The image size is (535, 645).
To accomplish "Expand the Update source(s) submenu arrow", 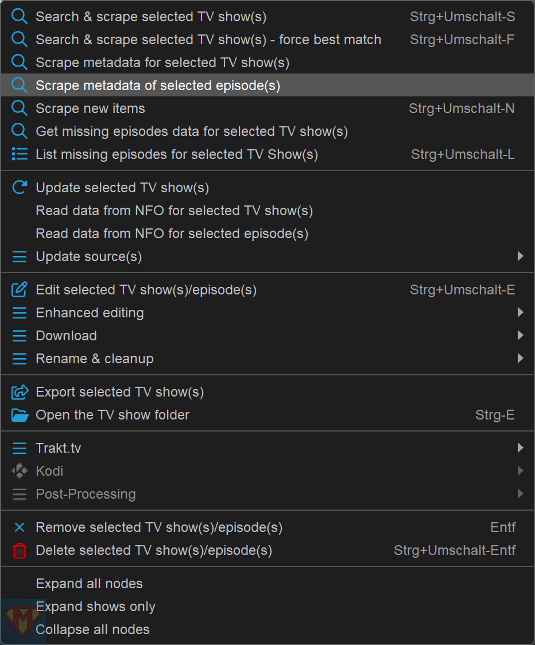I will 520,256.
